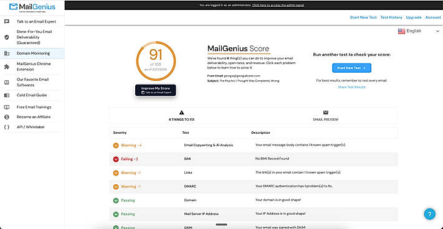Click Upgrade in top navigation
The image size is (443, 229).
point(413,17)
